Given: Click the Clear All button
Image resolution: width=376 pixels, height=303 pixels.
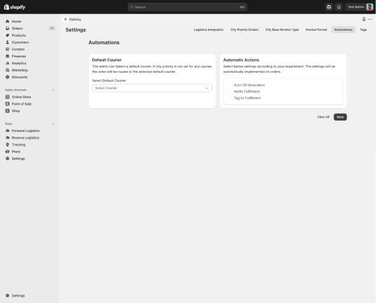Looking at the screenshot, I should (323, 117).
